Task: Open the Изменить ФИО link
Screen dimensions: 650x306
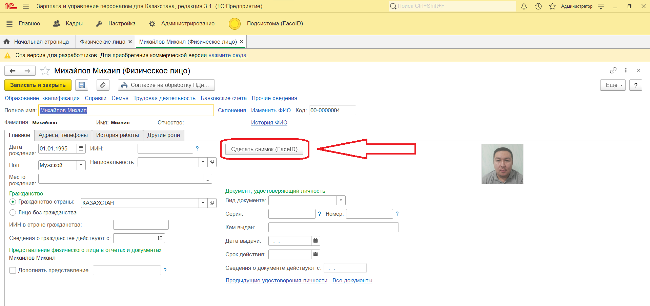Action: (271, 111)
